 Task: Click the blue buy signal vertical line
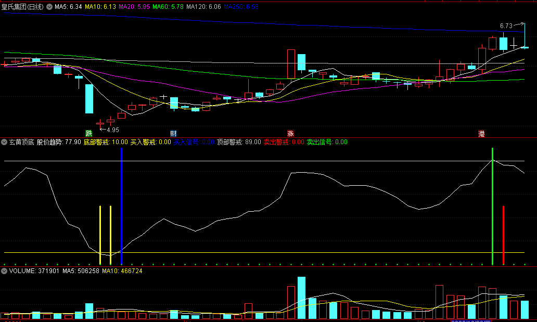click(121, 206)
